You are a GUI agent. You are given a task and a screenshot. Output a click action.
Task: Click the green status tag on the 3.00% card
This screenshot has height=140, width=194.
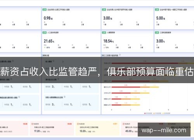coord(157,32)
